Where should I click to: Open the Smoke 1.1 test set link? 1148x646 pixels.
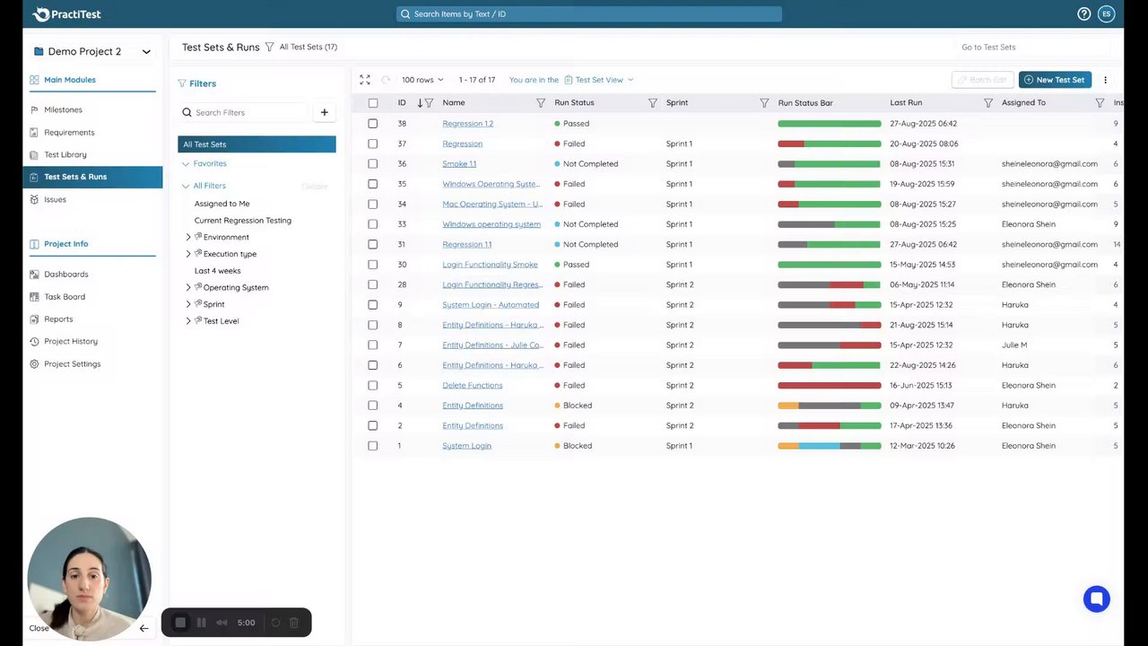tap(459, 164)
